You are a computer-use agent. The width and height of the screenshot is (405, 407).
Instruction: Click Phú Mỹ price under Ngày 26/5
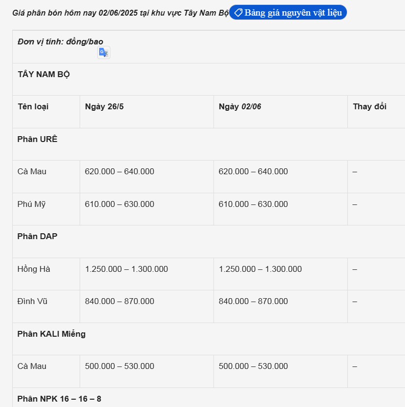click(x=120, y=204)
